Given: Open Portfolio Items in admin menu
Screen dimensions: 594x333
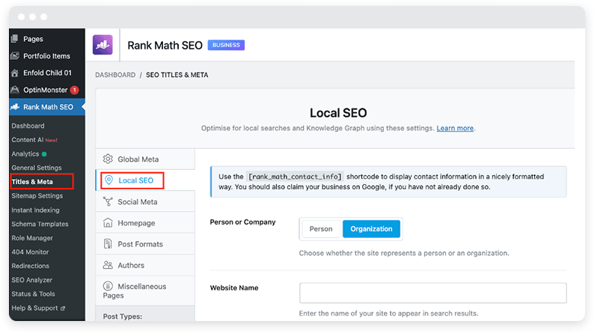Looking at the screenshot, I should coord(47,56).
